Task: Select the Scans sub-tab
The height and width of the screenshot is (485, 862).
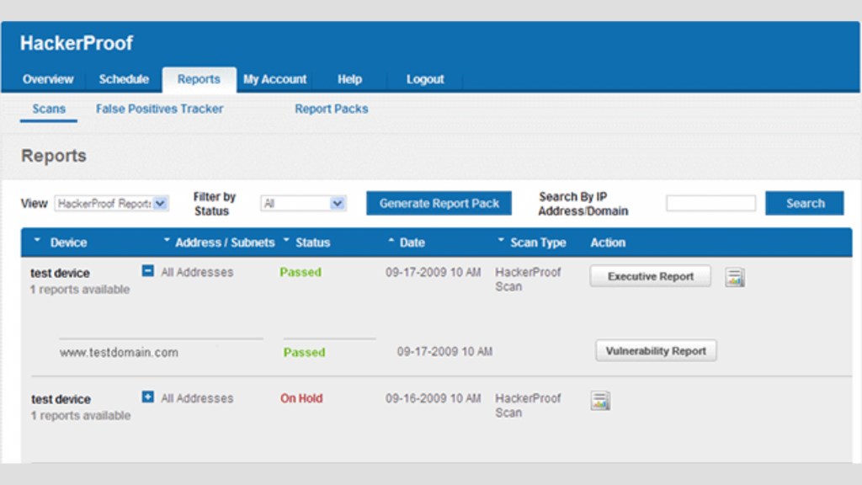Action: (x=49, y=109)
